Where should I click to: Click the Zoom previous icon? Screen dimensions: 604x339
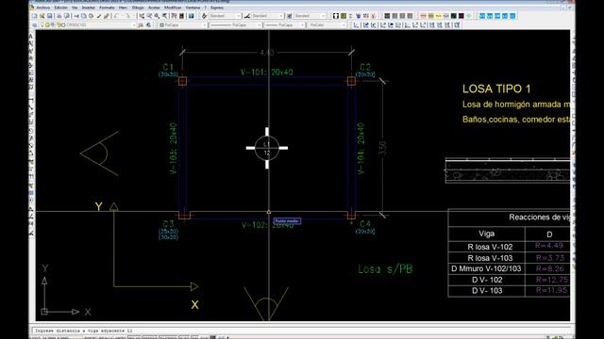coord(164,16)
